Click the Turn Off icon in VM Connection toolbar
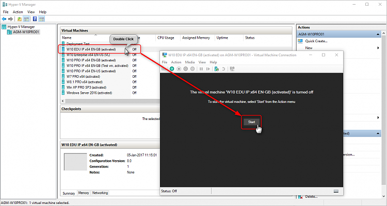The width and height of the screenshot is (387, 206). click(x=179, y=69)
